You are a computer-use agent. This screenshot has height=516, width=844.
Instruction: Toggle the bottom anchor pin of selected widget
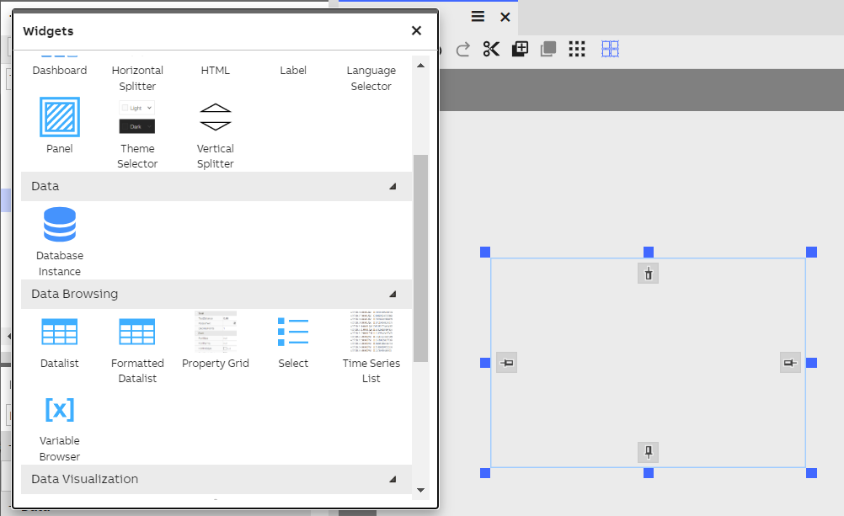(648, 452)
